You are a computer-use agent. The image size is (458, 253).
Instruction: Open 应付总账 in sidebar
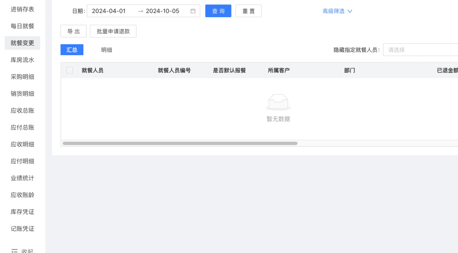click(x=22, y=127)
